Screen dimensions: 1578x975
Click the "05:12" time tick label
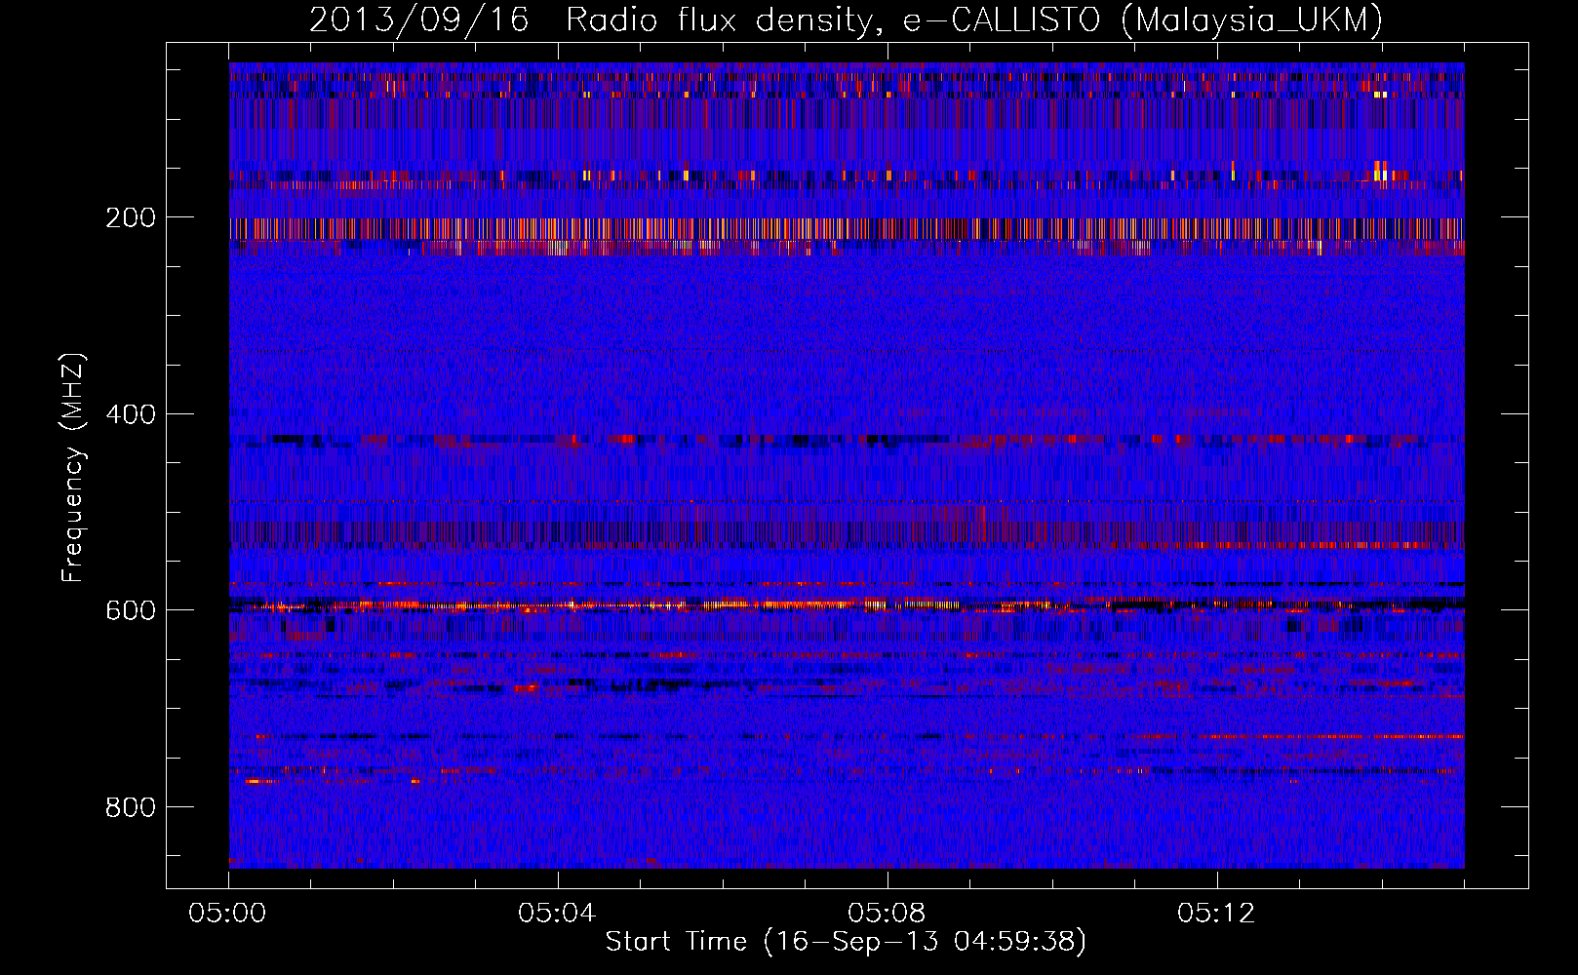coord(1216,914)
